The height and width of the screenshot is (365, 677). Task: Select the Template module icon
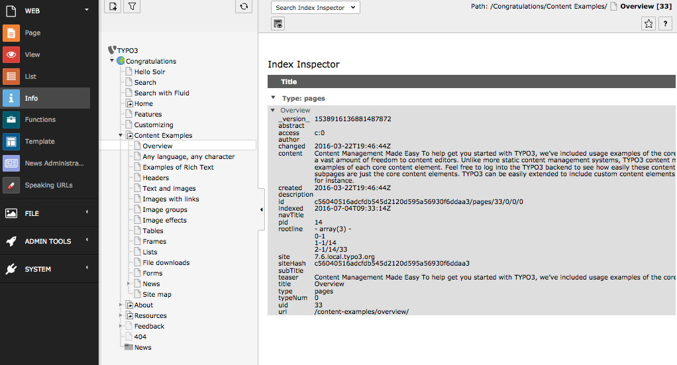11,142
